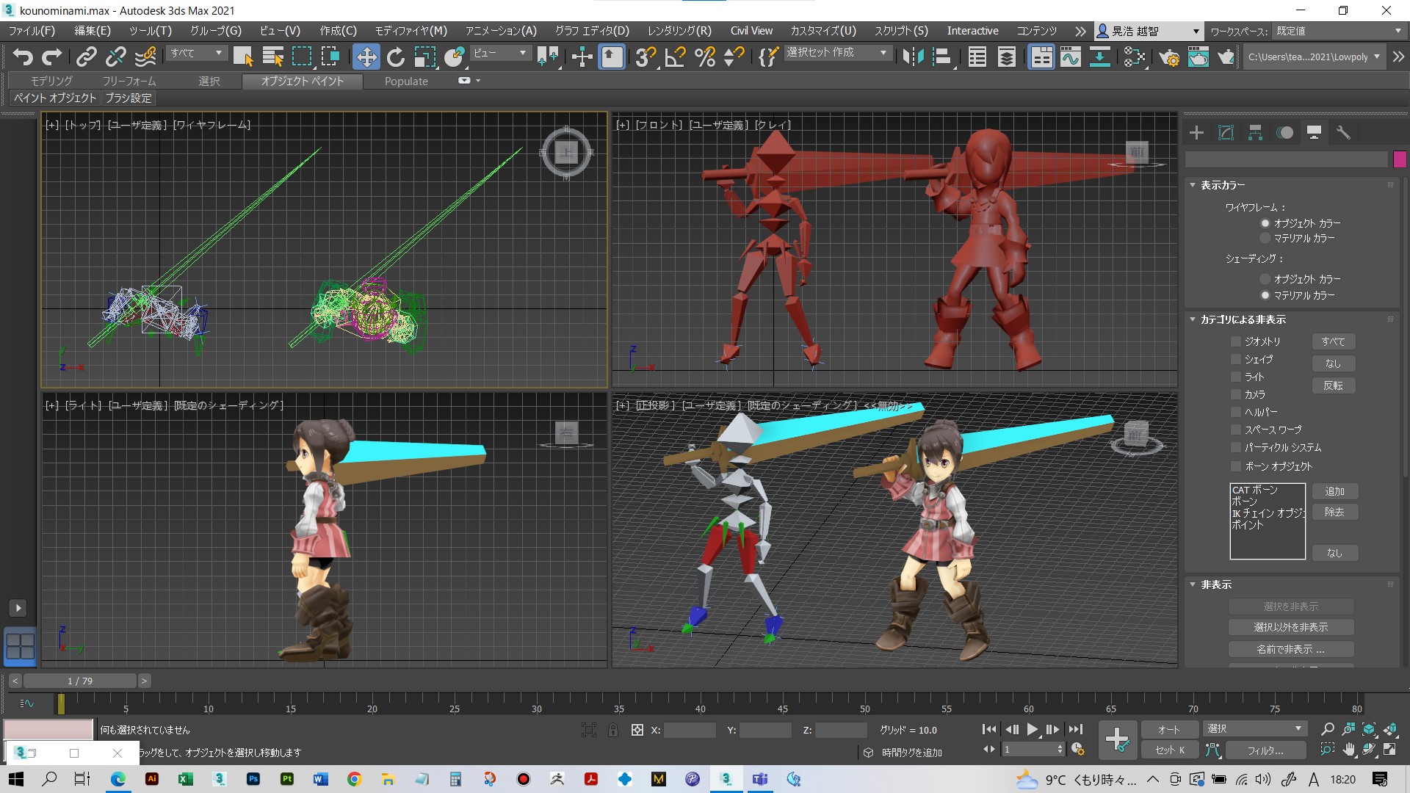Screen dimensions: 1410x793
Task: Click the X coordinate input field
Action: point(690,730)
